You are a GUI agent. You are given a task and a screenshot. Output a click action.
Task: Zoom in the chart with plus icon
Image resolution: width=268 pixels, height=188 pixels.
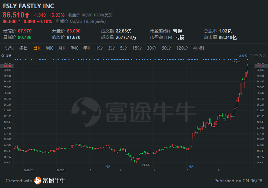[x=260, y=56]
